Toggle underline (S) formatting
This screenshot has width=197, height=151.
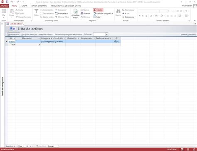(146, 16)
